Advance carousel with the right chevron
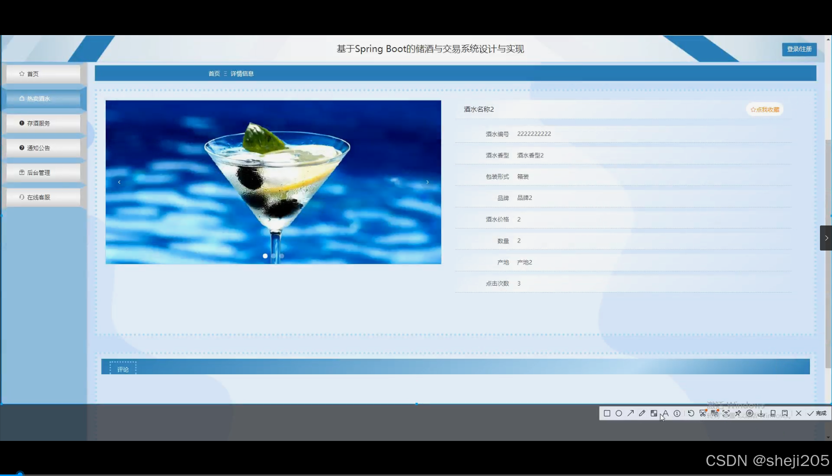The height and width of the screenshot is (476, 832). coord(427,182)
